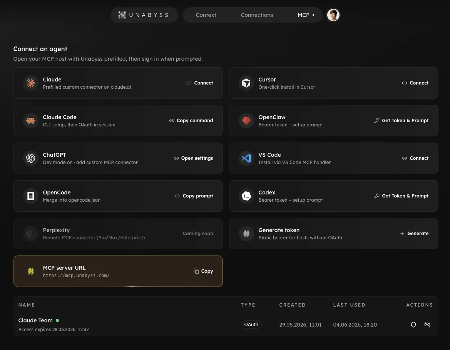Click the VS Code logo icon
Viewport: 450px width, 350px height.
246,158
